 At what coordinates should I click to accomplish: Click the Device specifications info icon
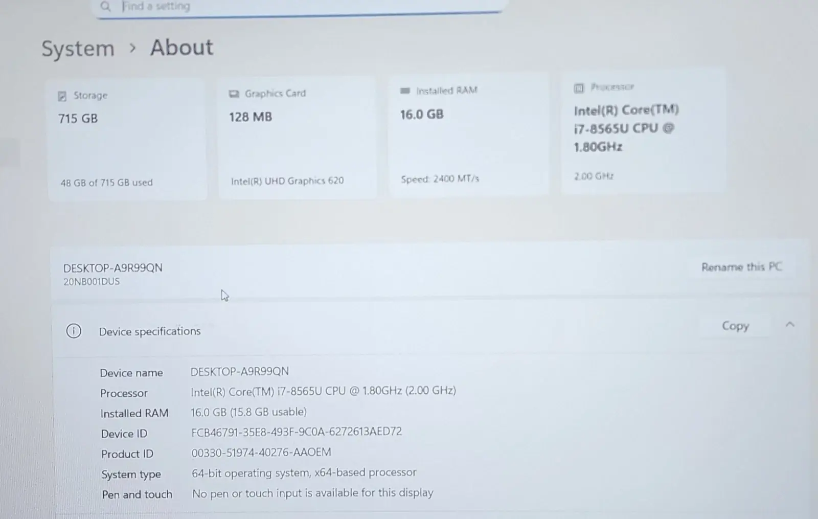74,331
